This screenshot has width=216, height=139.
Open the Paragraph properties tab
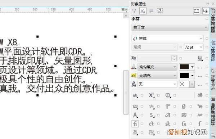pos(152,11)
